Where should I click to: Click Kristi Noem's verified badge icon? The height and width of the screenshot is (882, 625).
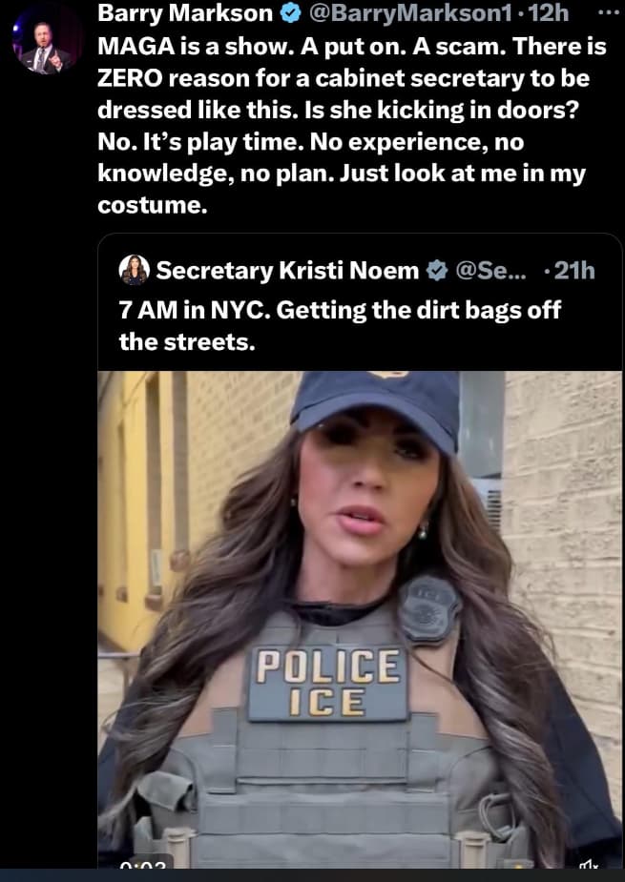436,271
